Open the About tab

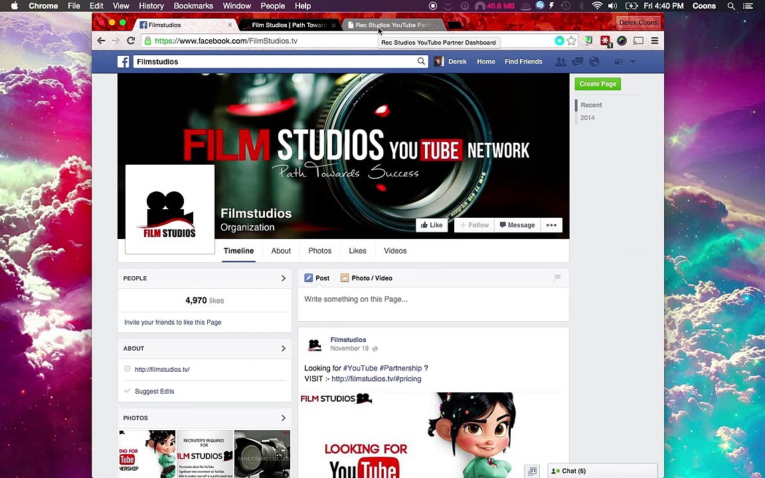(x=281, y=251)
